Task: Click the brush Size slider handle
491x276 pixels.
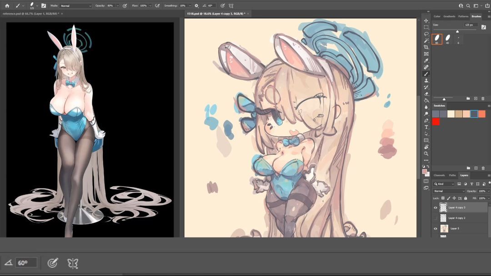Action: (x=457, y=31)
